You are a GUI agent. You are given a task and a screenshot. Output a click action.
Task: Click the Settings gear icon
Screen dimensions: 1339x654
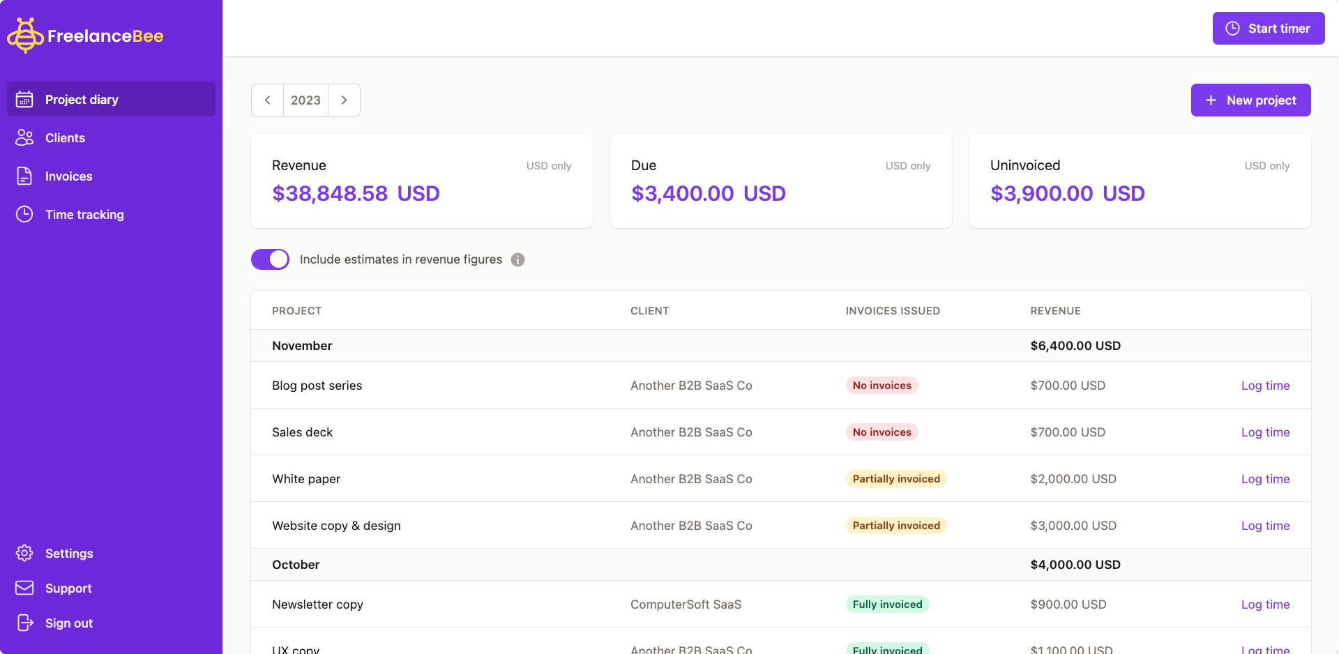click(x=24, y=554)
